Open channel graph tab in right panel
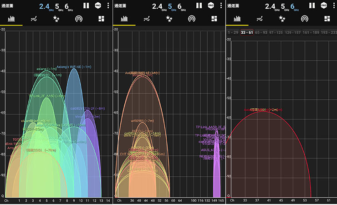Screen dimensions: 337x205 tap(237, 19)
